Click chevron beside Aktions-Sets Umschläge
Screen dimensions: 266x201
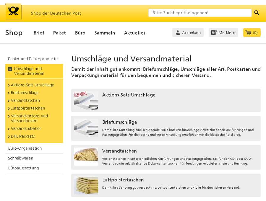(9, 85)
